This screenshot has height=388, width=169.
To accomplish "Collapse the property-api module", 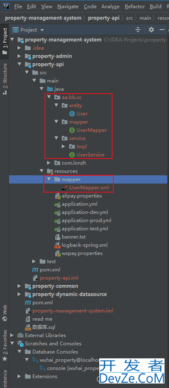I will coord(19,64).
